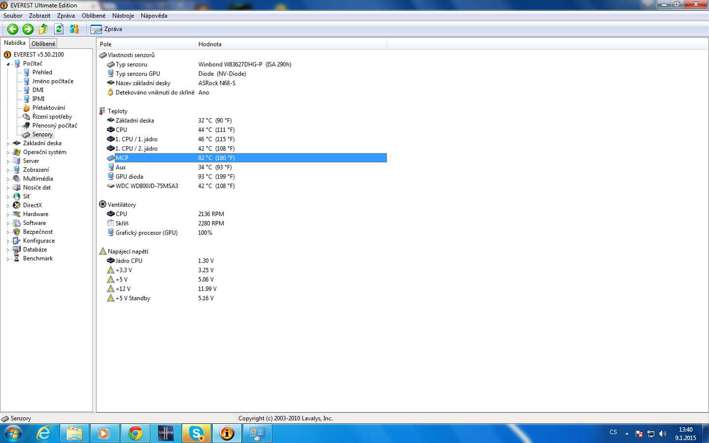Viewport: 709px width, 443px height.
Task: Click the Bezpečnost shield icon
Action: (17, 232)
